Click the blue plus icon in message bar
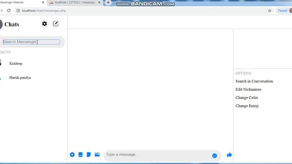This screenshot has height=164, width=292. click(72, 154)
